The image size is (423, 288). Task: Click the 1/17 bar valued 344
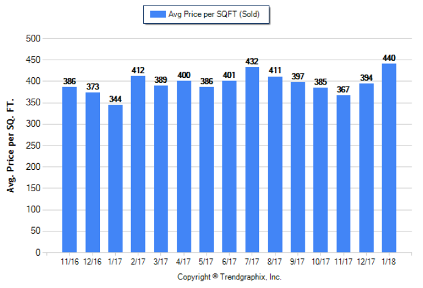tap(115, 178)
